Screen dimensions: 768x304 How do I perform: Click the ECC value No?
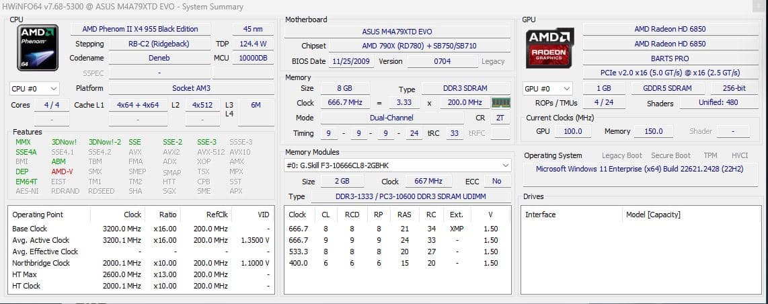(497, 181)
